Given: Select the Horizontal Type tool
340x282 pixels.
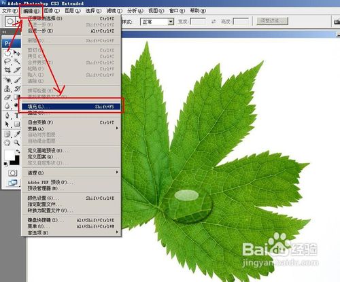Looking at the screenshot, I should pos(17,116).
